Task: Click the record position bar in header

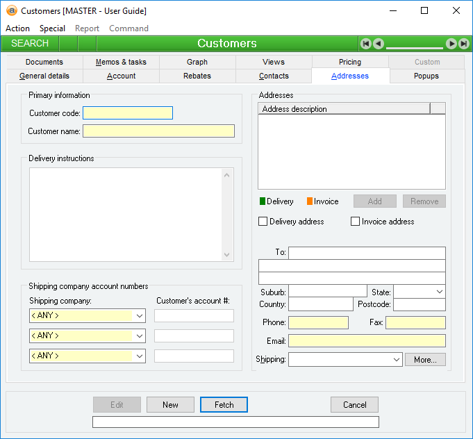Action: pos(415,47)
